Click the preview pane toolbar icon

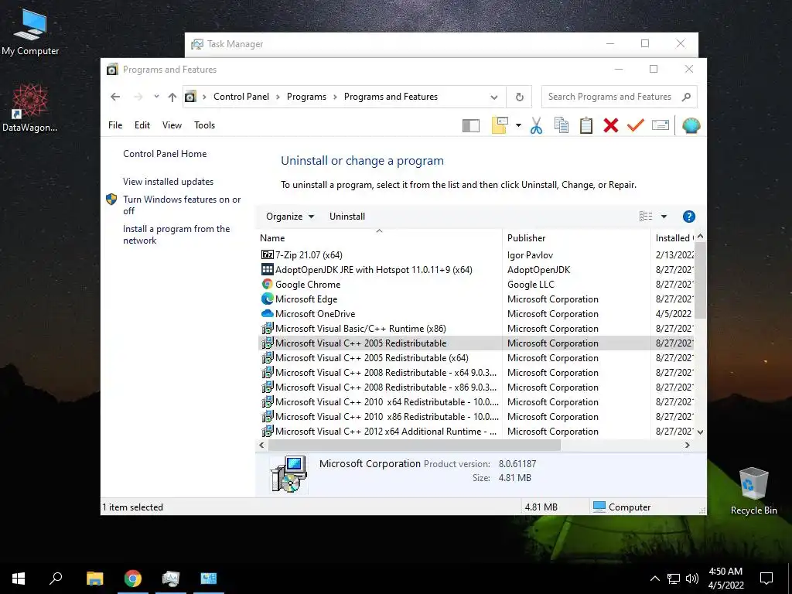[x=470, y=125]
